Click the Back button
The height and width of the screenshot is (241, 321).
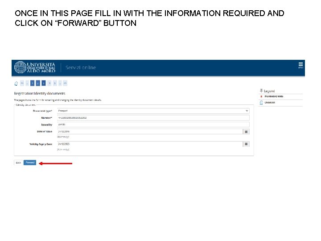point(18,162)
